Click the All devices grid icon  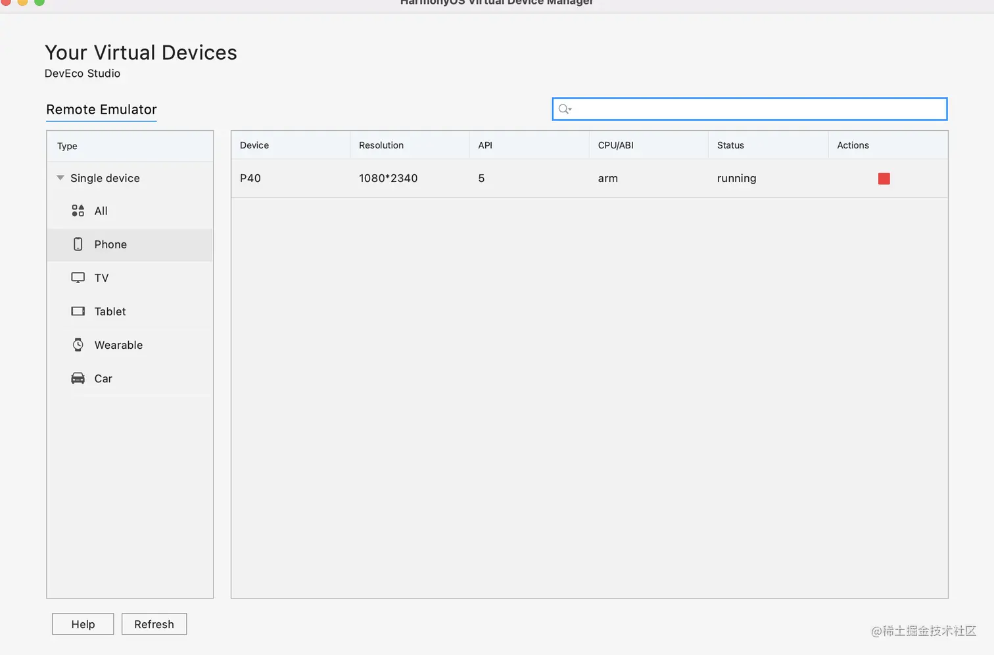(78, 211)
